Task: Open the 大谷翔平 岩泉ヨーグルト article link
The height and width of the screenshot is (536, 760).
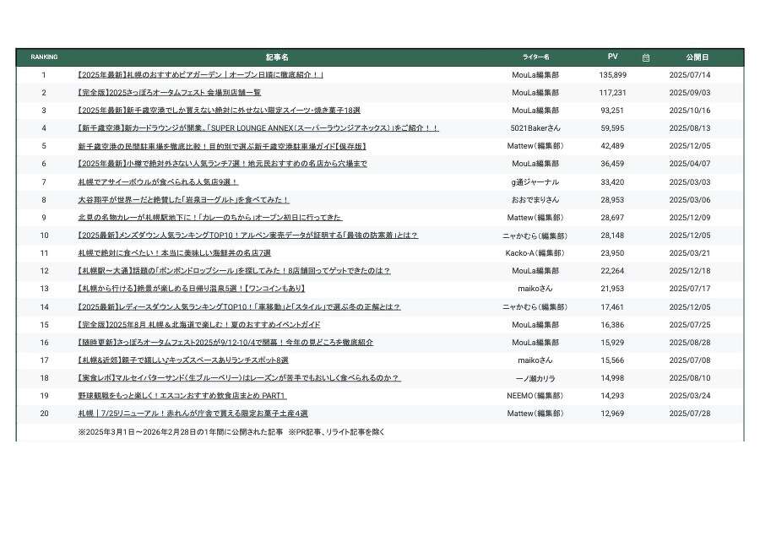Action: tap(183, 200)
